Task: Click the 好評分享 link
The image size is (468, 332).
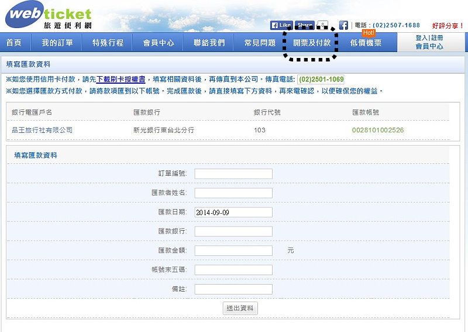Action: click(448, 26)
